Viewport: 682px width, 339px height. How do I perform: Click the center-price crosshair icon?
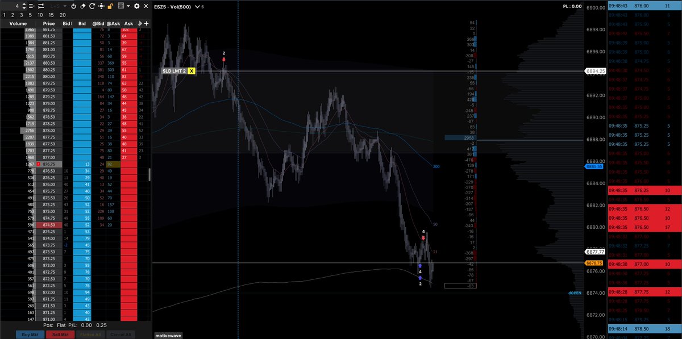tap(101, 6)
